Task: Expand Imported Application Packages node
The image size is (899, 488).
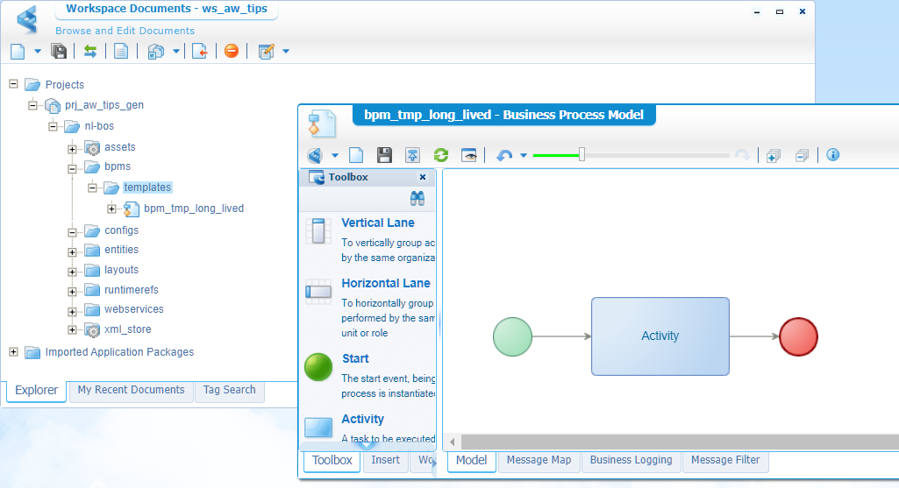Action: (13, 352)
